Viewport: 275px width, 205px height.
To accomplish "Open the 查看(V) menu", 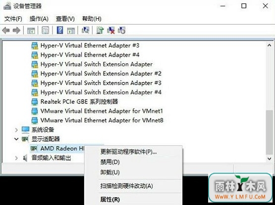I will pyautogui.click(x=65, y=19).
